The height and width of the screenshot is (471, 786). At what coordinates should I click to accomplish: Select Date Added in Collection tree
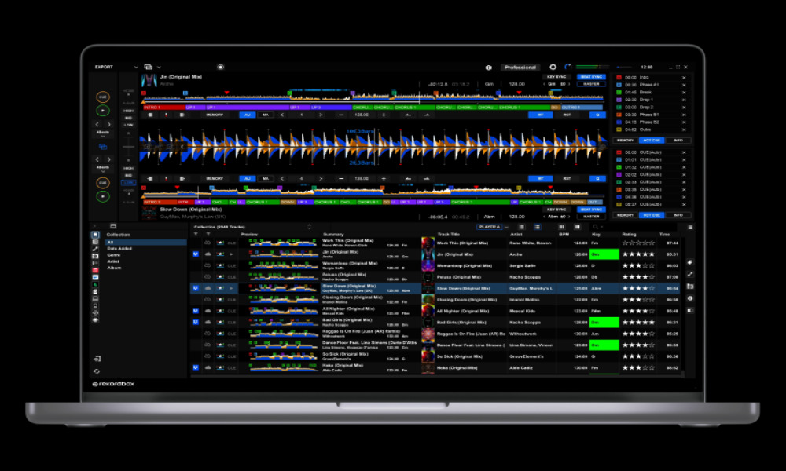121,249
